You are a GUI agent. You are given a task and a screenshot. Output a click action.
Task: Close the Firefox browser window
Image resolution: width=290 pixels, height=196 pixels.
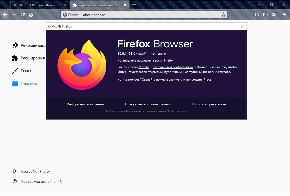[x=284, y=5]
